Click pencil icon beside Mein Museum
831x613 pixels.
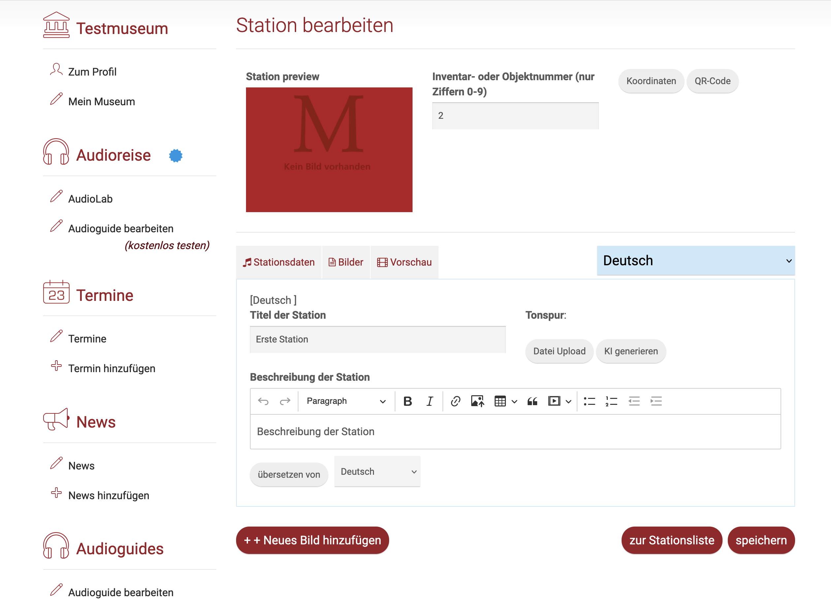(56, 99)
